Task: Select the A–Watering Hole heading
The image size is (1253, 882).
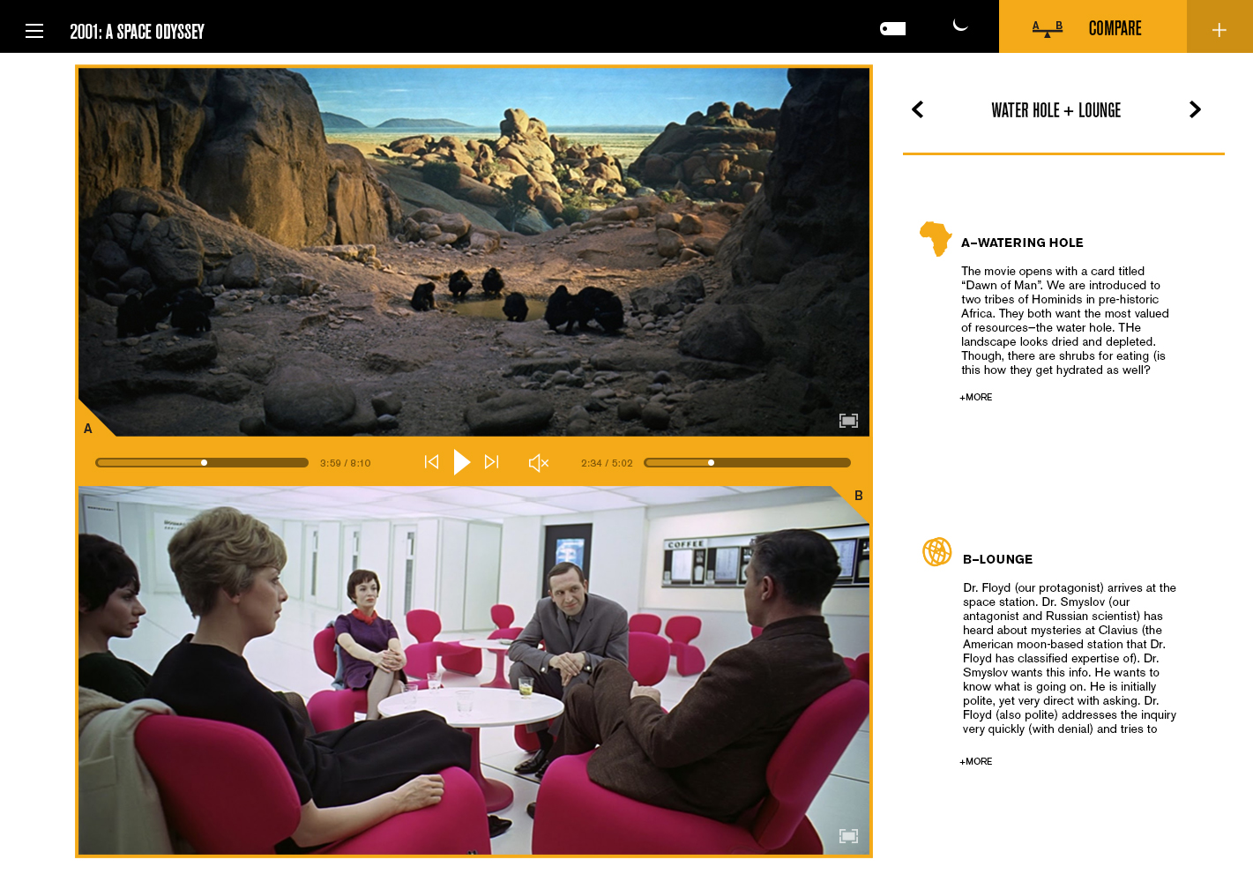Action: pos(1022,243)
